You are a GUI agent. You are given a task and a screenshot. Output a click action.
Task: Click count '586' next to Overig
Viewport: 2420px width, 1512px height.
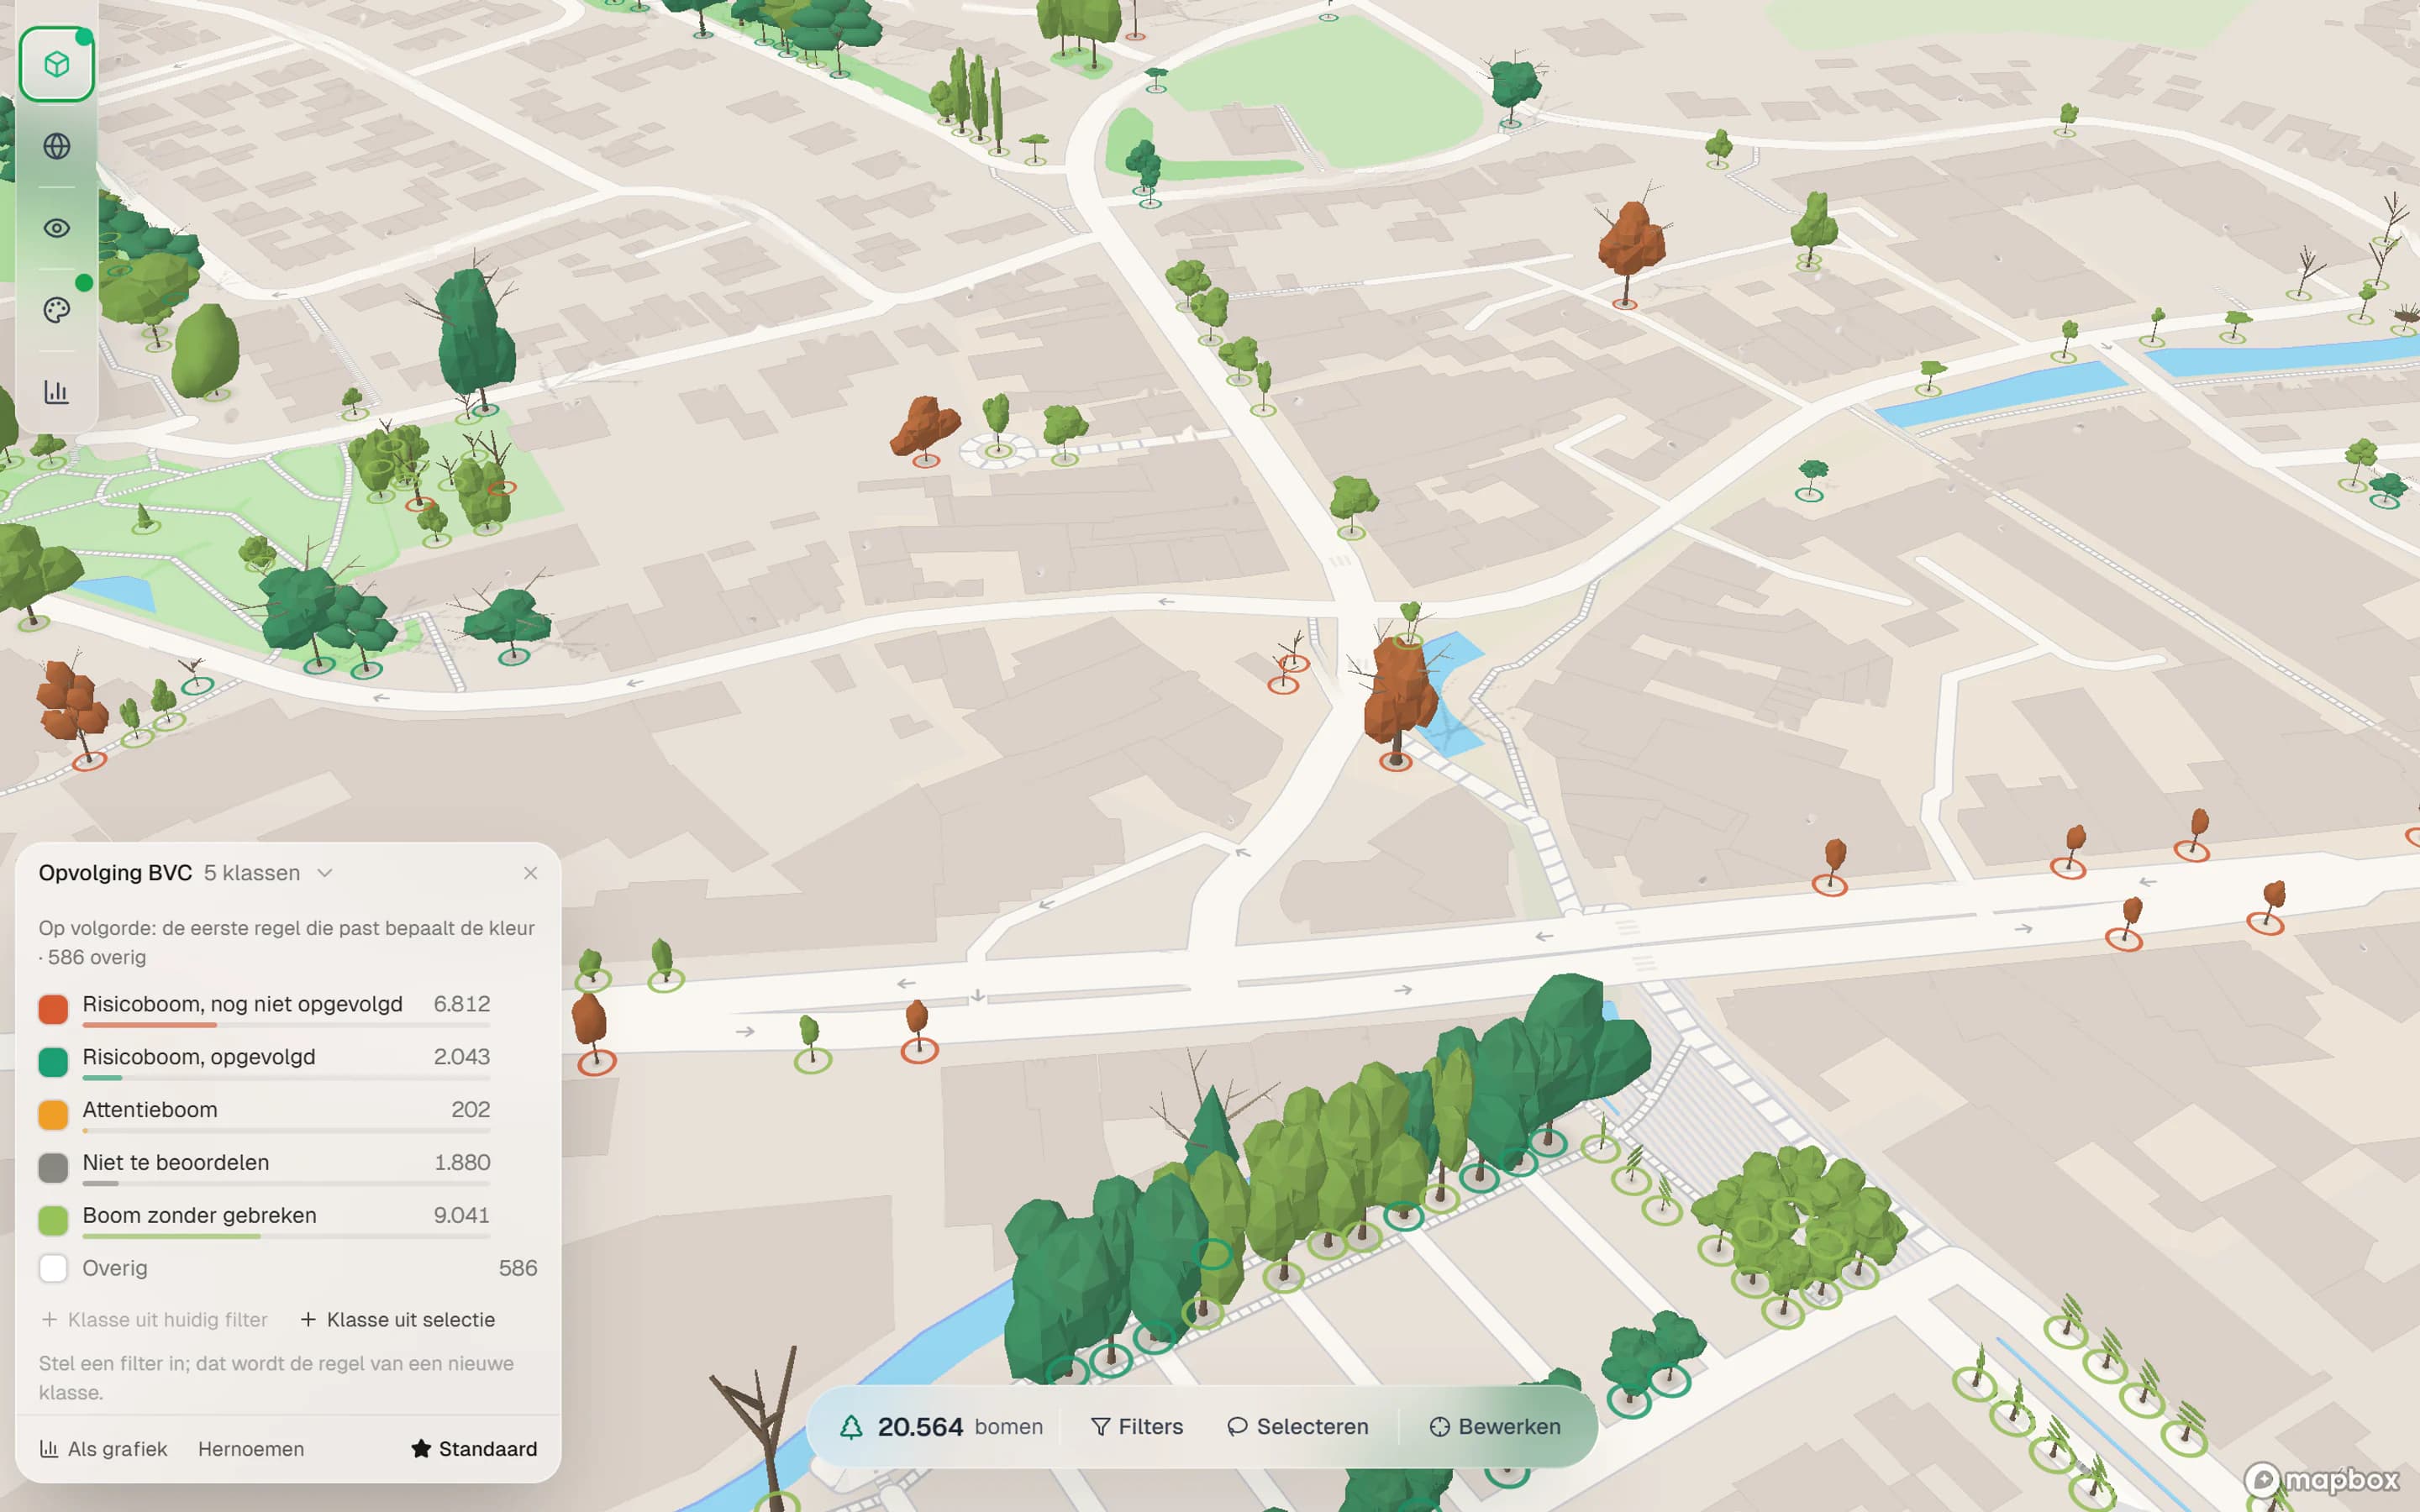click(518, 1268)
